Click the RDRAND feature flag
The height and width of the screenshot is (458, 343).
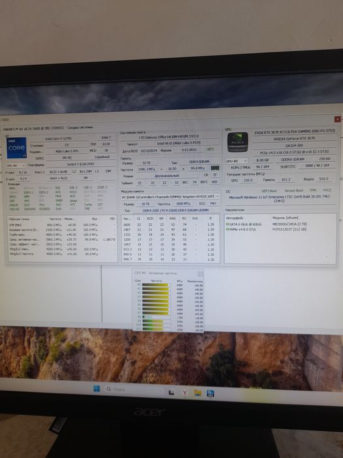tap(30, 209)
